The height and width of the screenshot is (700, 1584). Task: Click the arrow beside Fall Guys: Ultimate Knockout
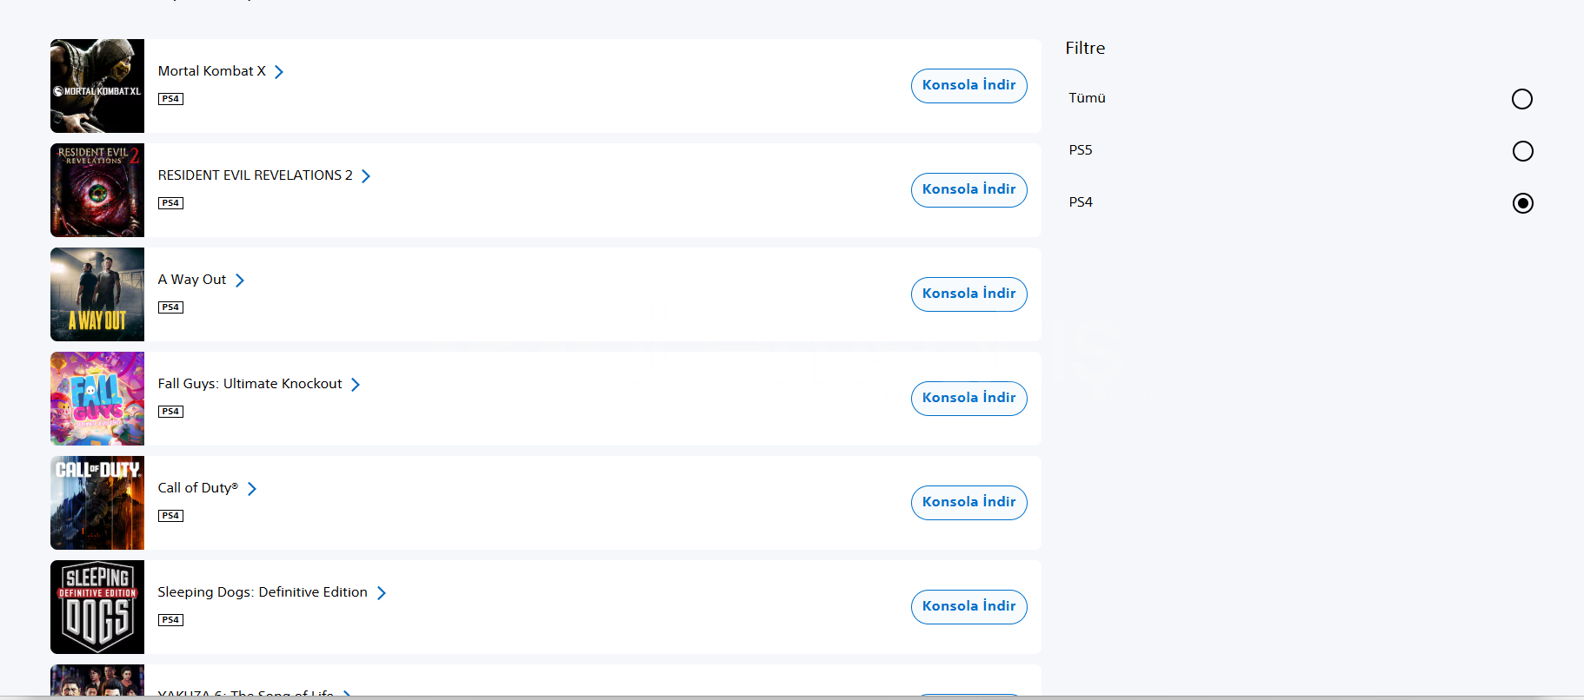tap(356, 385)
